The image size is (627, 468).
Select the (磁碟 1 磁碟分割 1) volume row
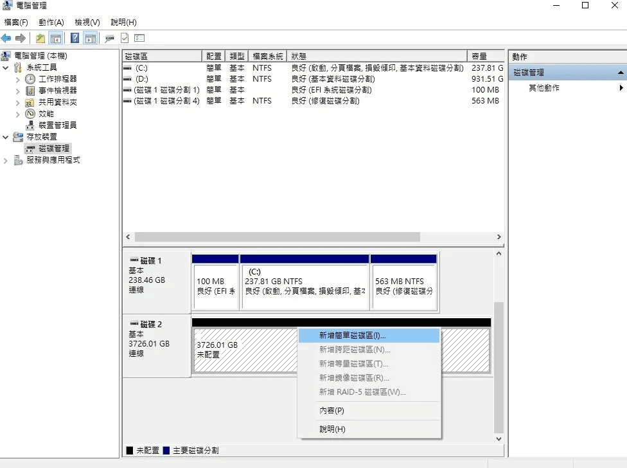pyautogui.click(x=313, y=89)
